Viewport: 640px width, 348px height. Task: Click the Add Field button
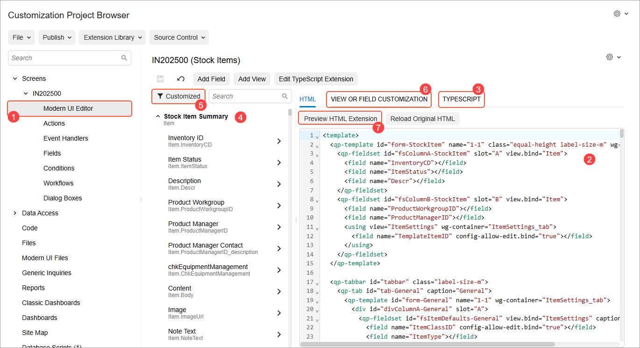click(211, 79)
